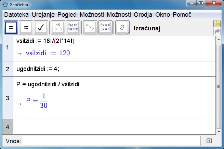
Task: Select row header 3 in CAS view
Action: click(8, 98)
